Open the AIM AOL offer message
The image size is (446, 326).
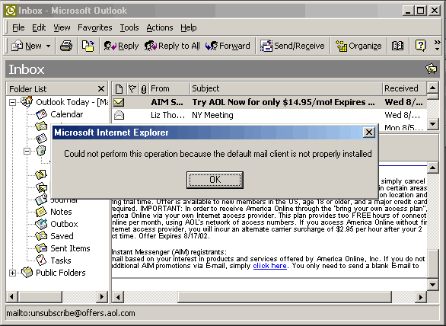pyautogui.click(x=269, y=102)
